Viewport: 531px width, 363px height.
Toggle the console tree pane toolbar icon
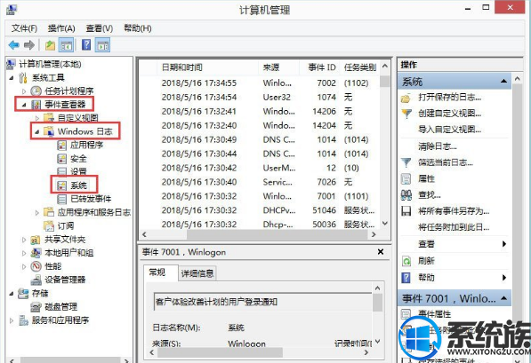click(66, 45)
